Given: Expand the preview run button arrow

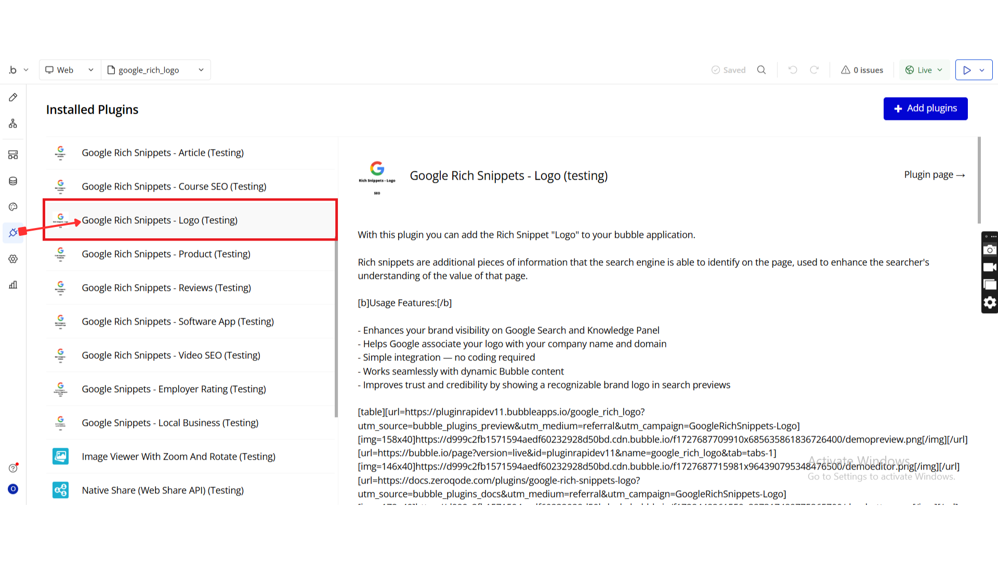Looking at the screenshot, I should click(982, 70).
